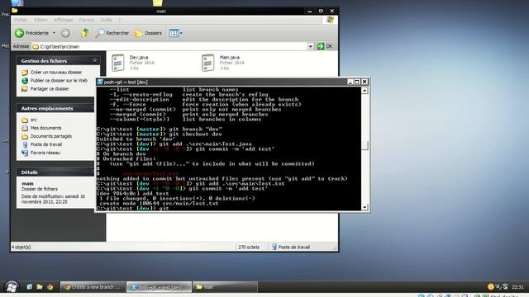Image resolution: width=529 pixels, height=297 pixels.
Task: Switch to posh~git taskbar button
Action: tap(159, 287)
